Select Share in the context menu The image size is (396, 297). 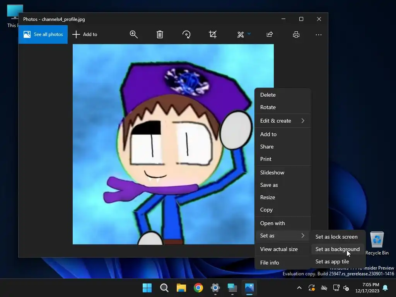pos(283,147)
